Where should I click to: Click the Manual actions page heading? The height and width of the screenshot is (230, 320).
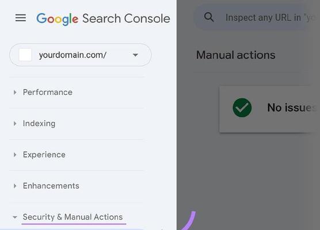tap(236, 55)
